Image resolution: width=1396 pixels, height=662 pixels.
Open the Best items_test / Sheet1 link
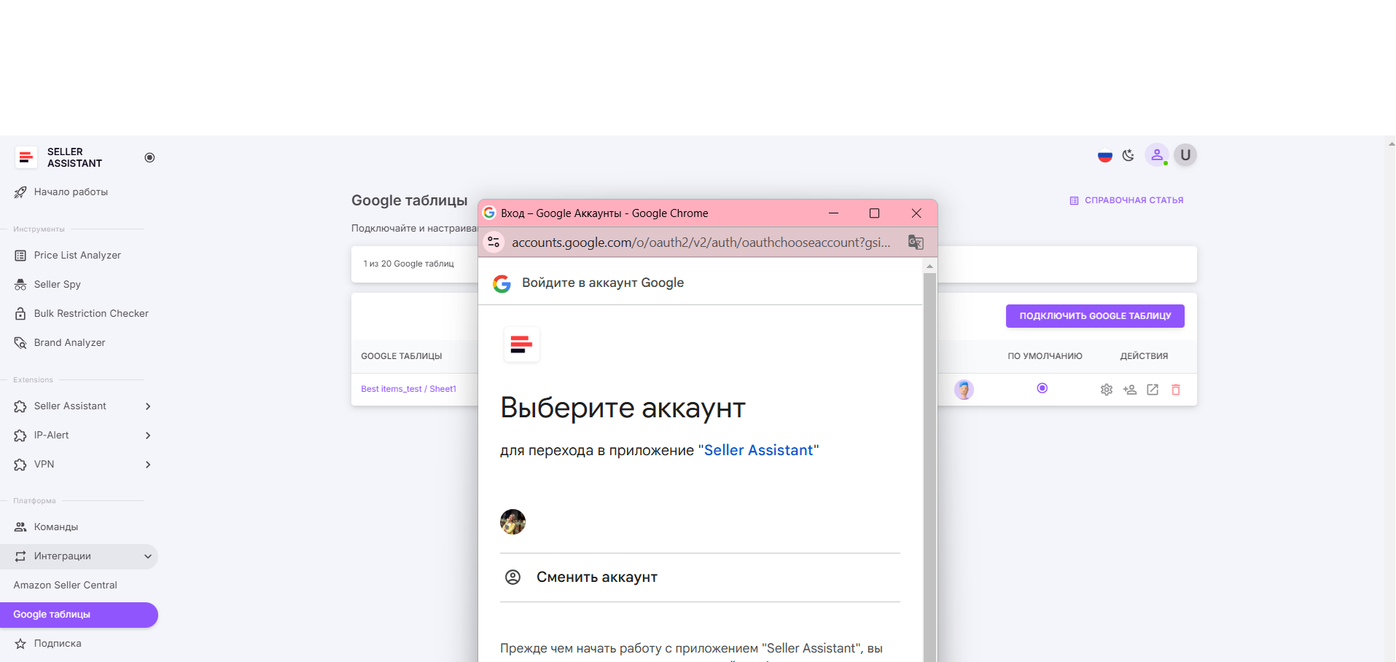pyautogui.click(x=408, y=389)
